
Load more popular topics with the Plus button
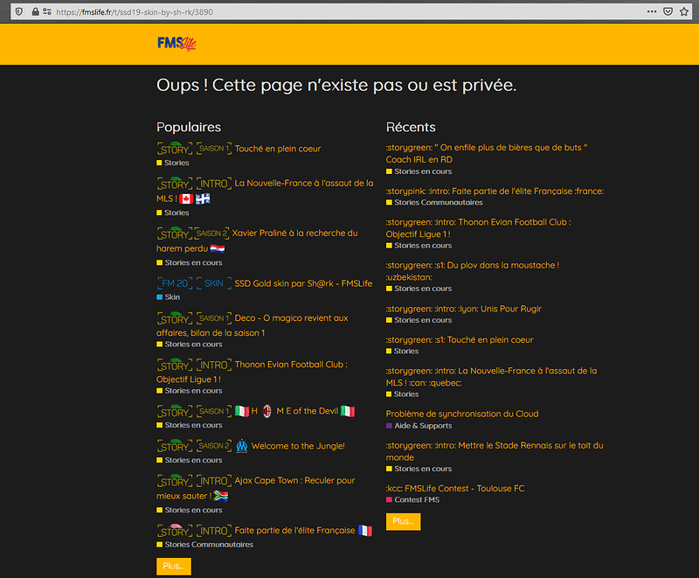[x=174, y=566]
